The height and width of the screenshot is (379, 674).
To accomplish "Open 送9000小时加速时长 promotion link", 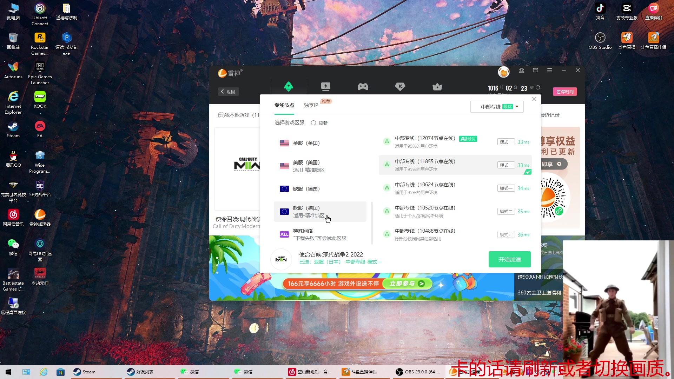I will pyautogui.click(x=540, y=277).
